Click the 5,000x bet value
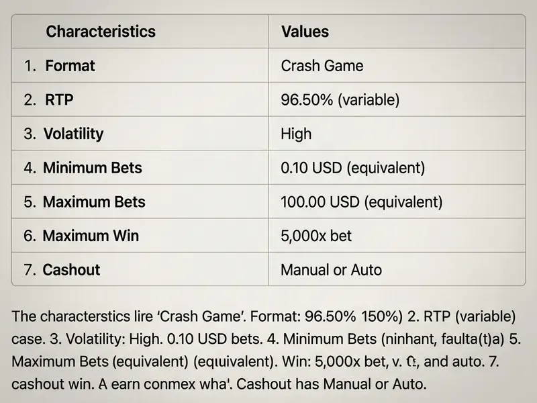 point(316,236)
